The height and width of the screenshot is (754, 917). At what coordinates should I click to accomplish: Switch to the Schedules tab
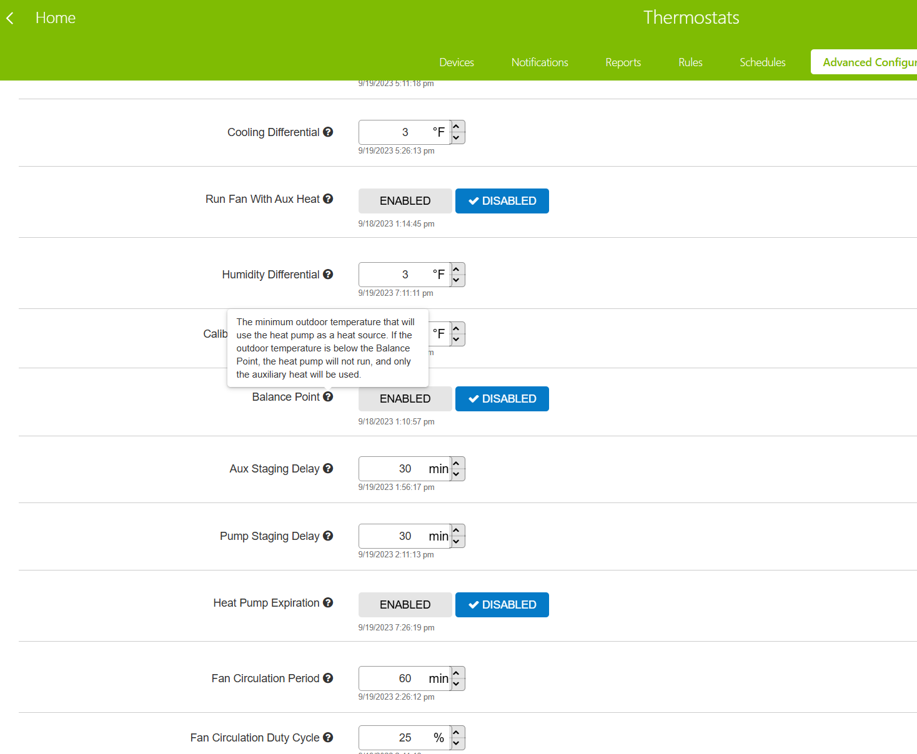762,62
